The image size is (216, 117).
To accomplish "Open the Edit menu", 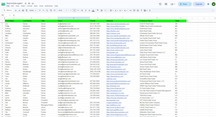I will 12,6.
